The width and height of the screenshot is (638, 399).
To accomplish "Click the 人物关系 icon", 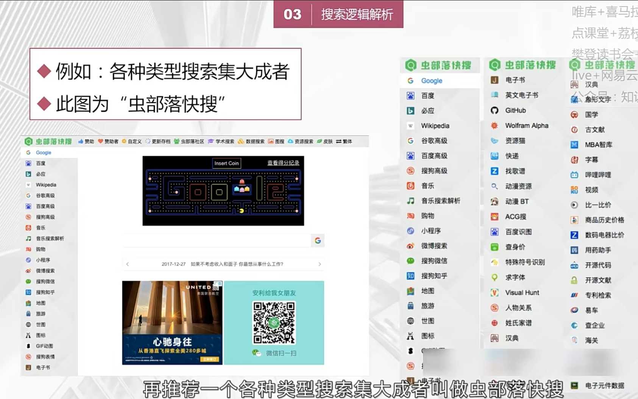I will coord(494,308).
